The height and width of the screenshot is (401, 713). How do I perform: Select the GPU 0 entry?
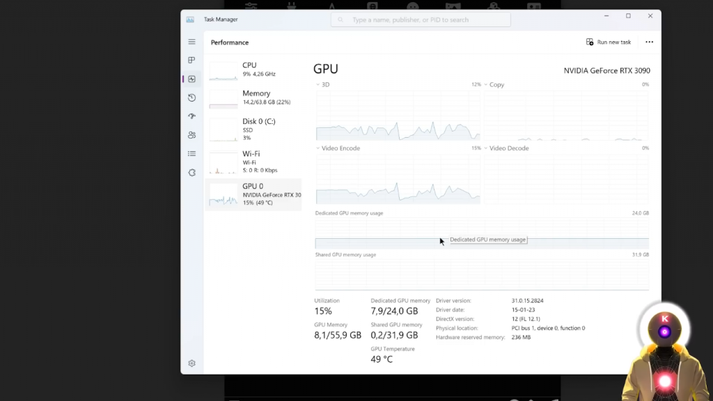tap(253, 195)
